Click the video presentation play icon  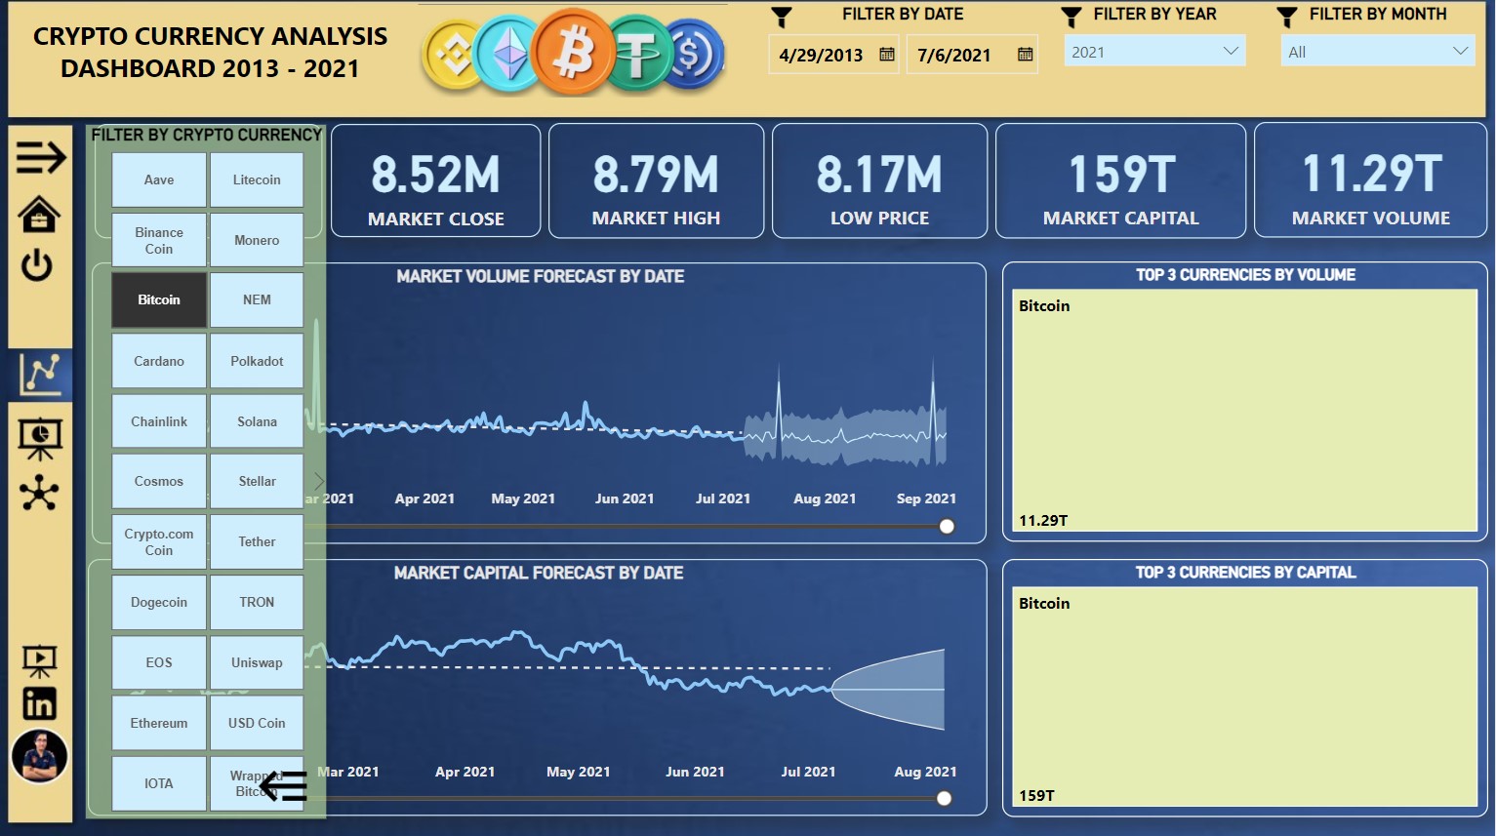(40, 662)
